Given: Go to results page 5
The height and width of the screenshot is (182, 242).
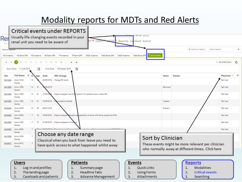Looking at the screenshot, I should tap(36, 62).
